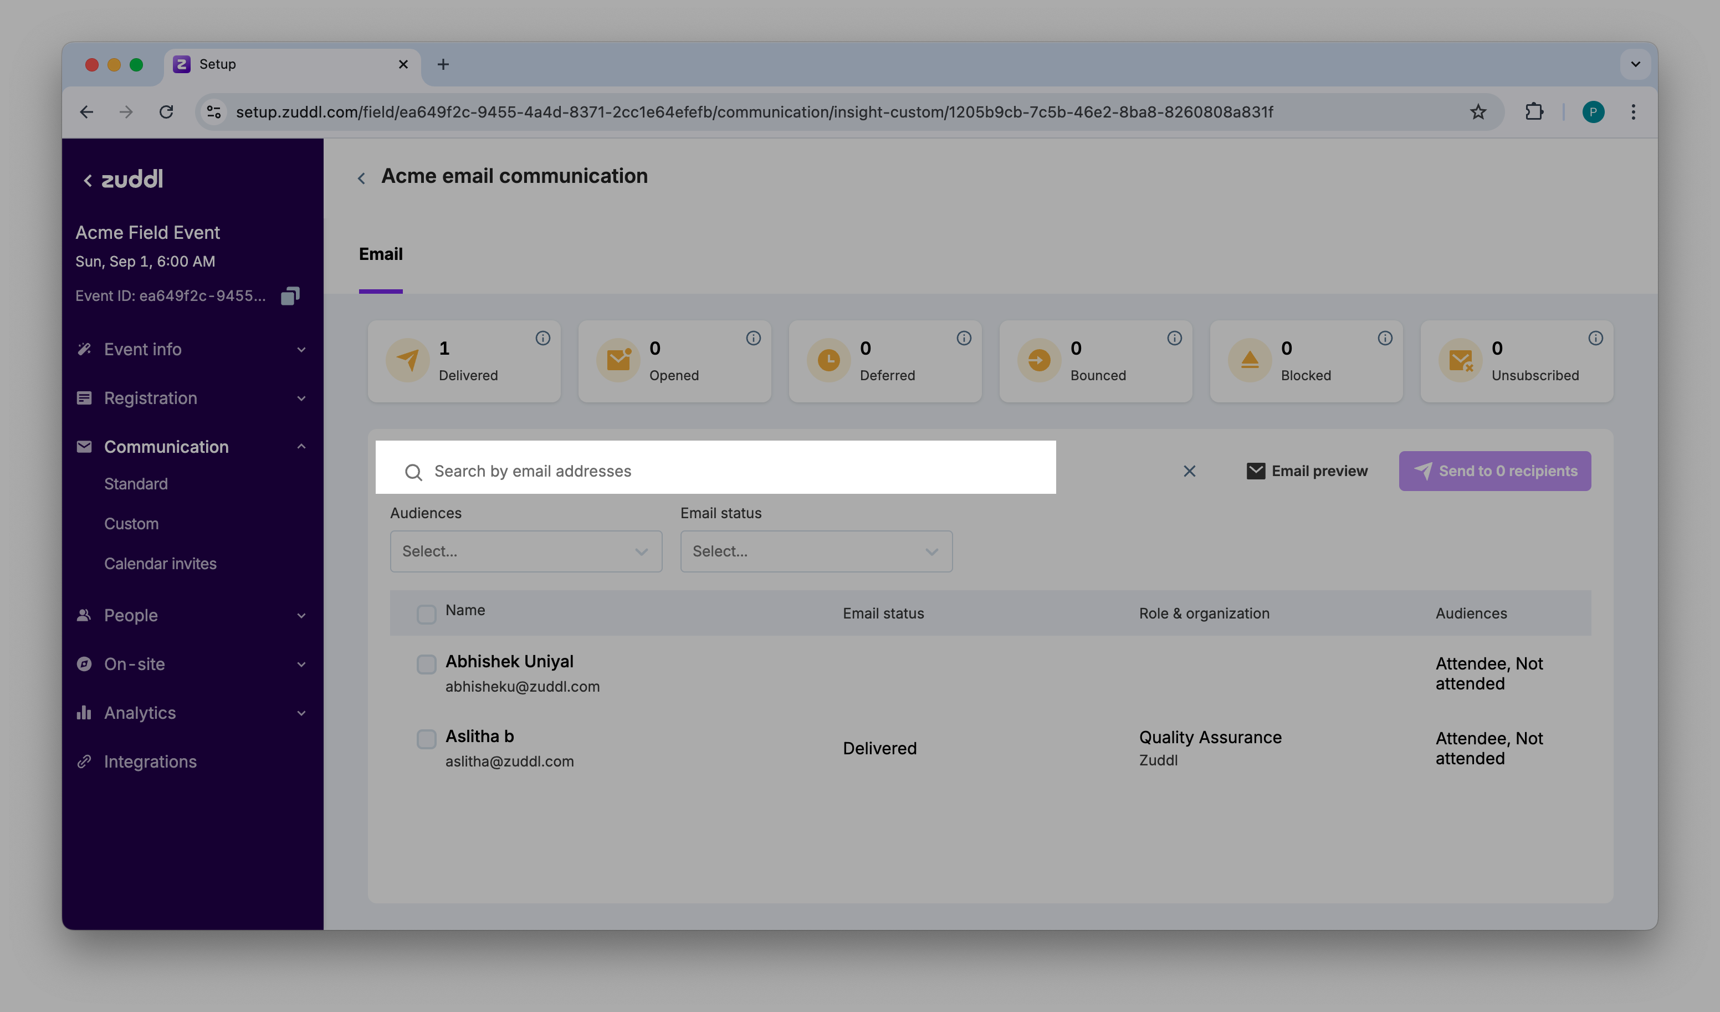The image size is (1720, 1012).
Task: Click the info icon on the Delivered card
Action: [542, 338]
